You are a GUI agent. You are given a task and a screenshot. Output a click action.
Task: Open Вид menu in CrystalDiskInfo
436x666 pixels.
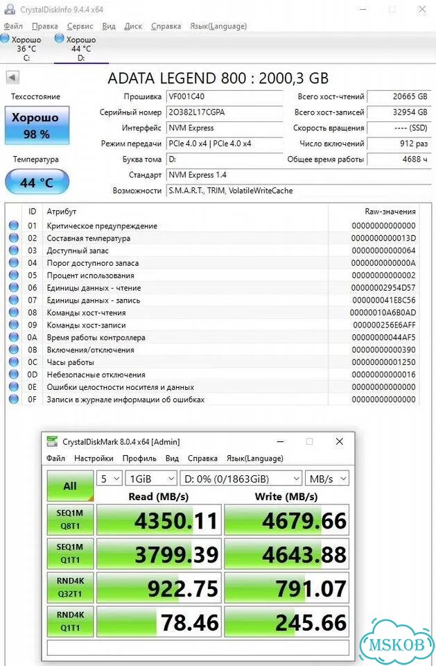coord(109,26)
